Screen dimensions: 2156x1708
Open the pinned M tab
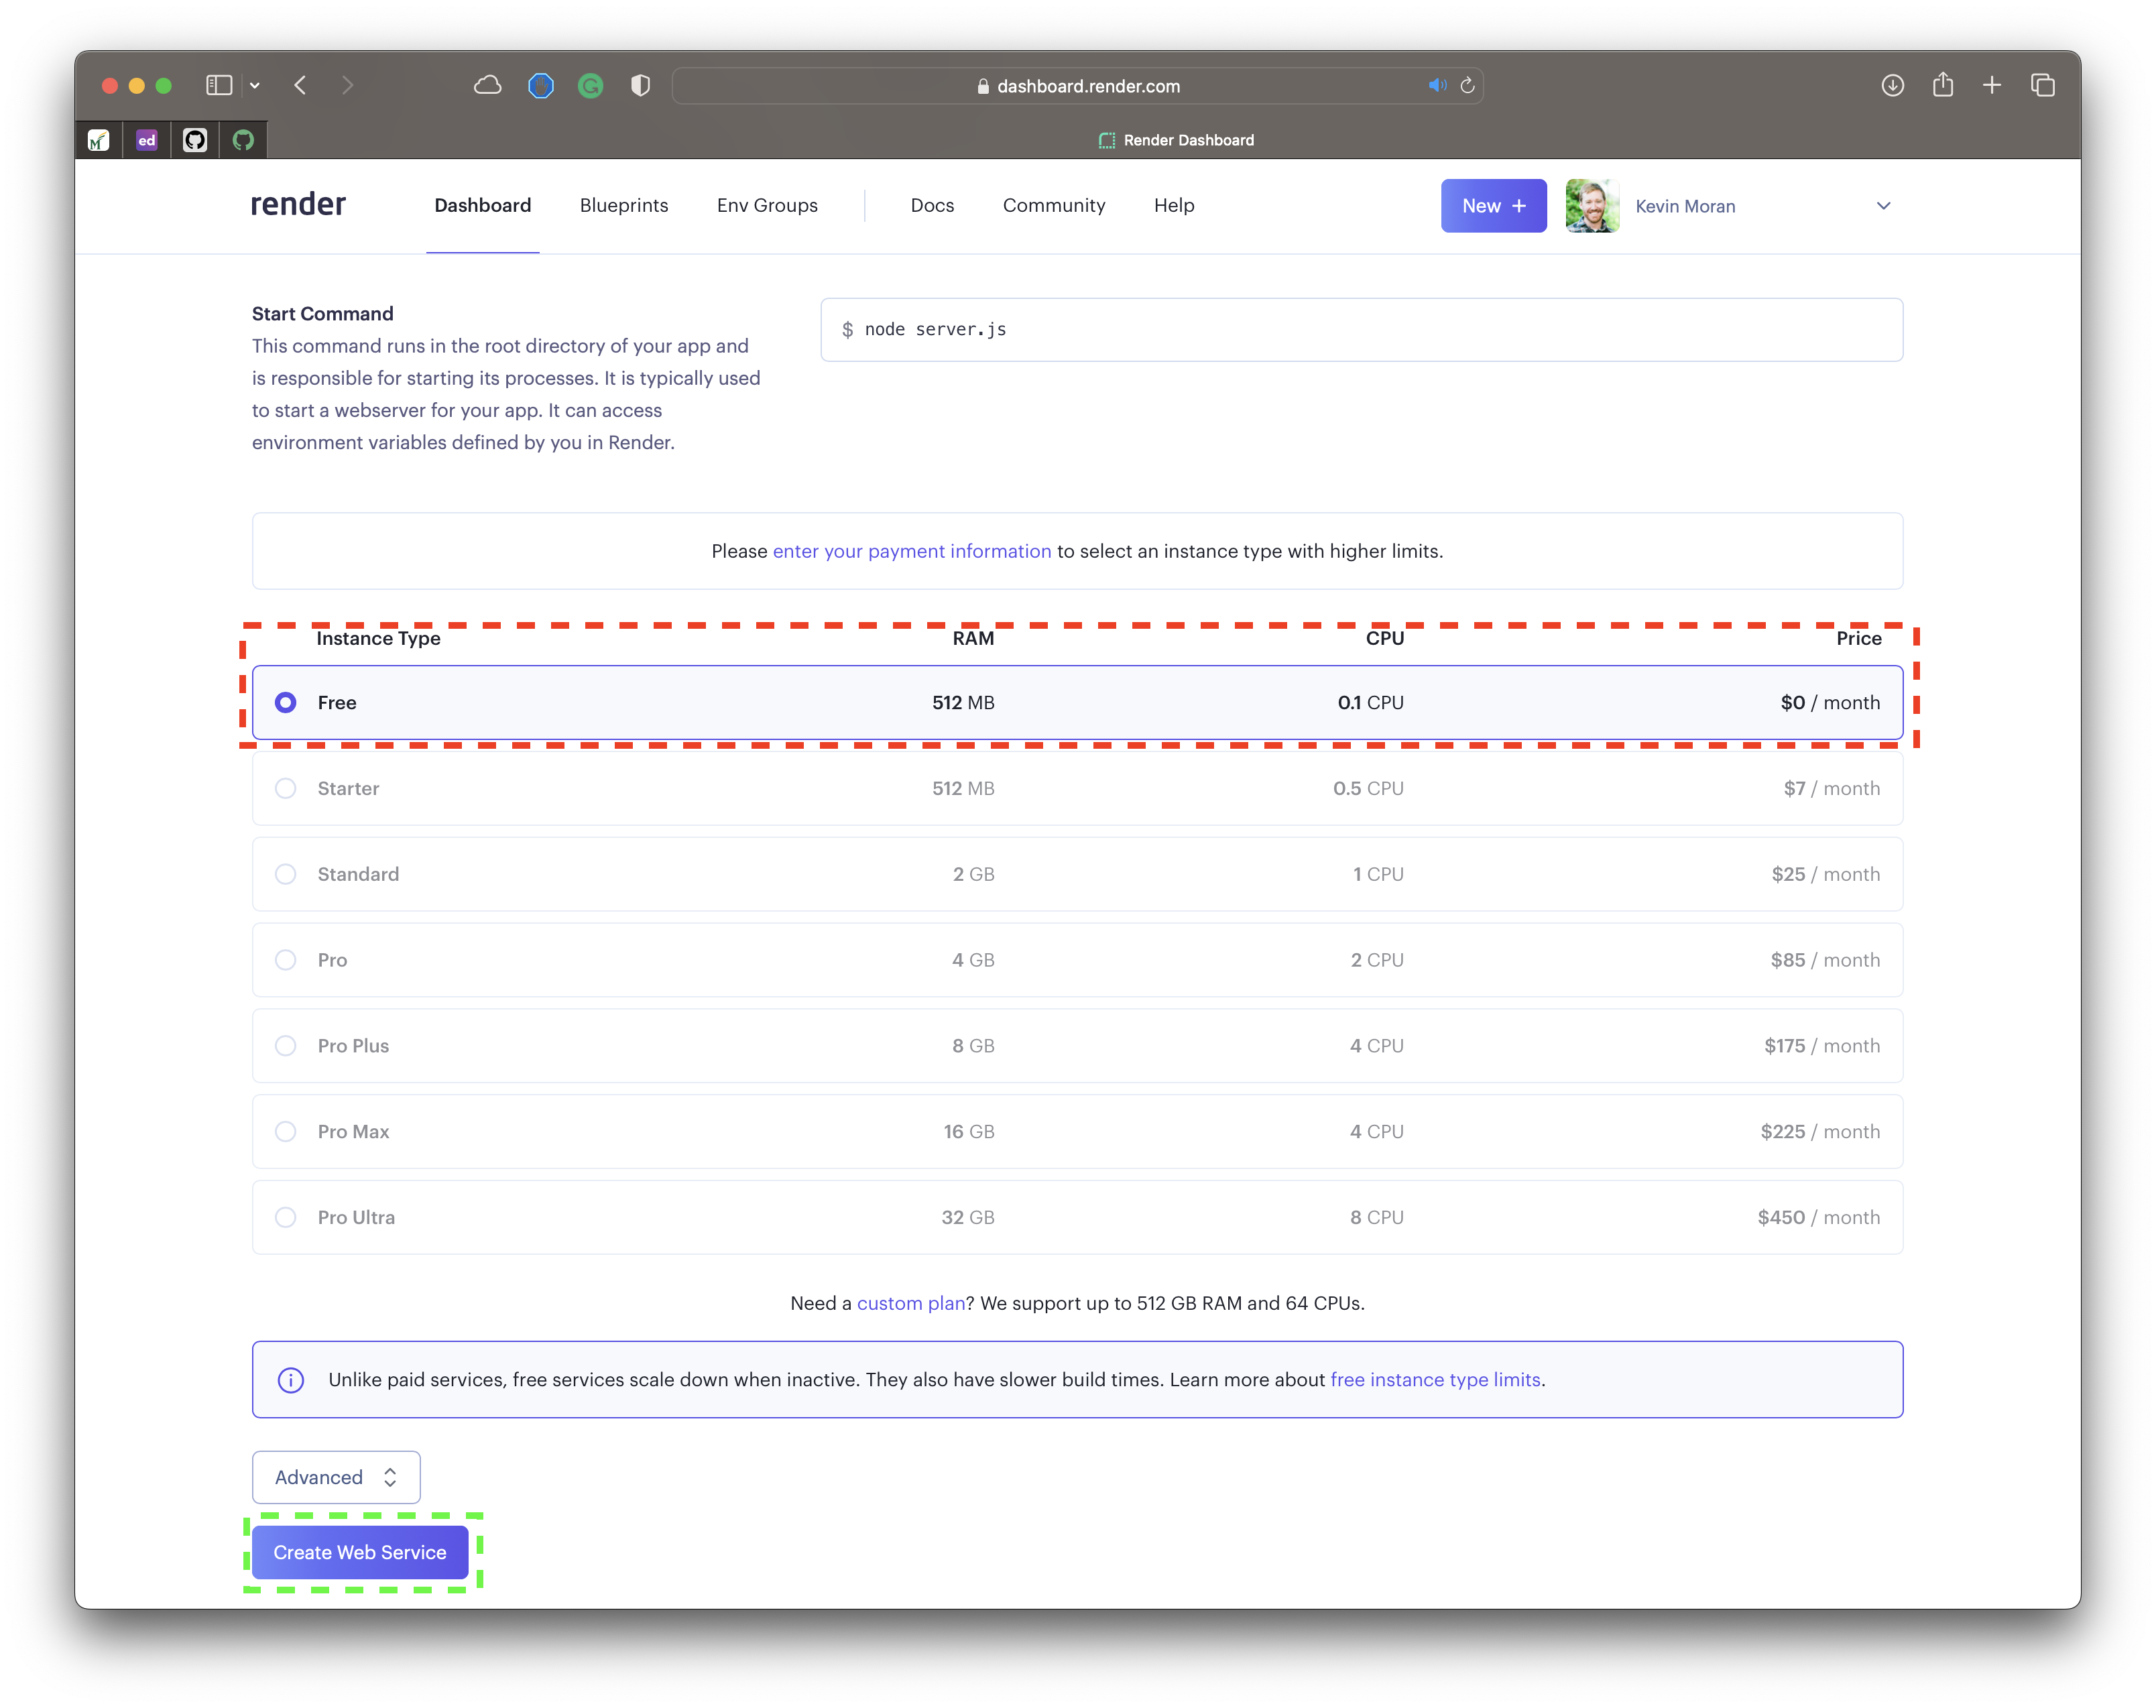click(x=98, y=140)
